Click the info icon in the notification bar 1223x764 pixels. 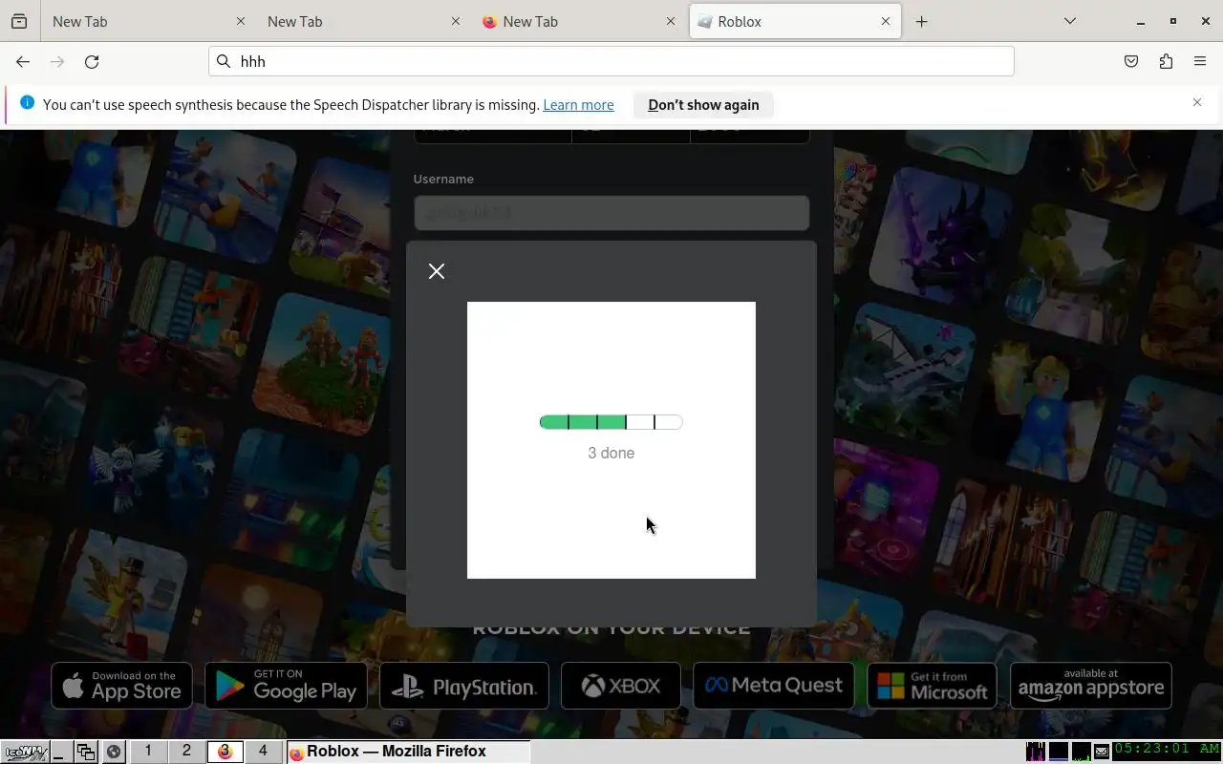click(x=27, y=103)
